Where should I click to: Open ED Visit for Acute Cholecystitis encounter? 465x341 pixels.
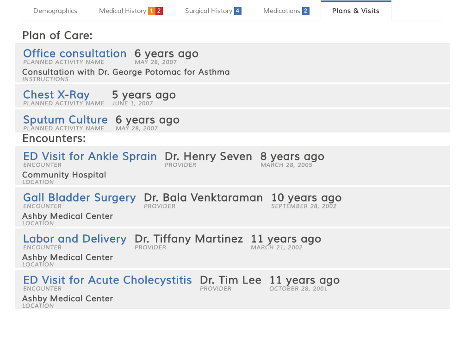107,280
